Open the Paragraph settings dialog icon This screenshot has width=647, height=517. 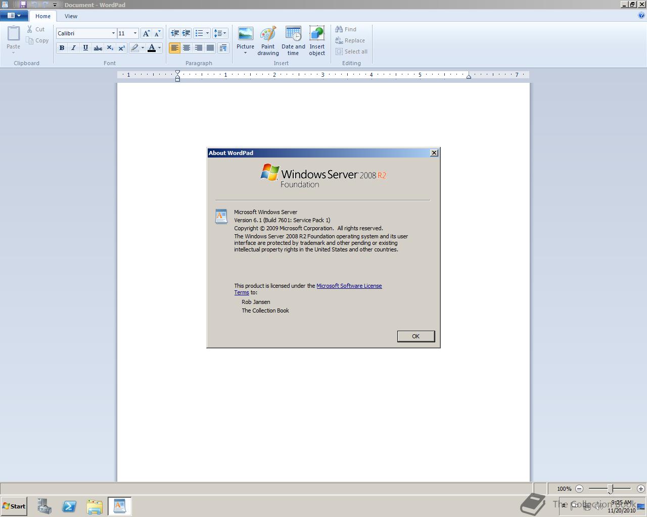[223, 48]
